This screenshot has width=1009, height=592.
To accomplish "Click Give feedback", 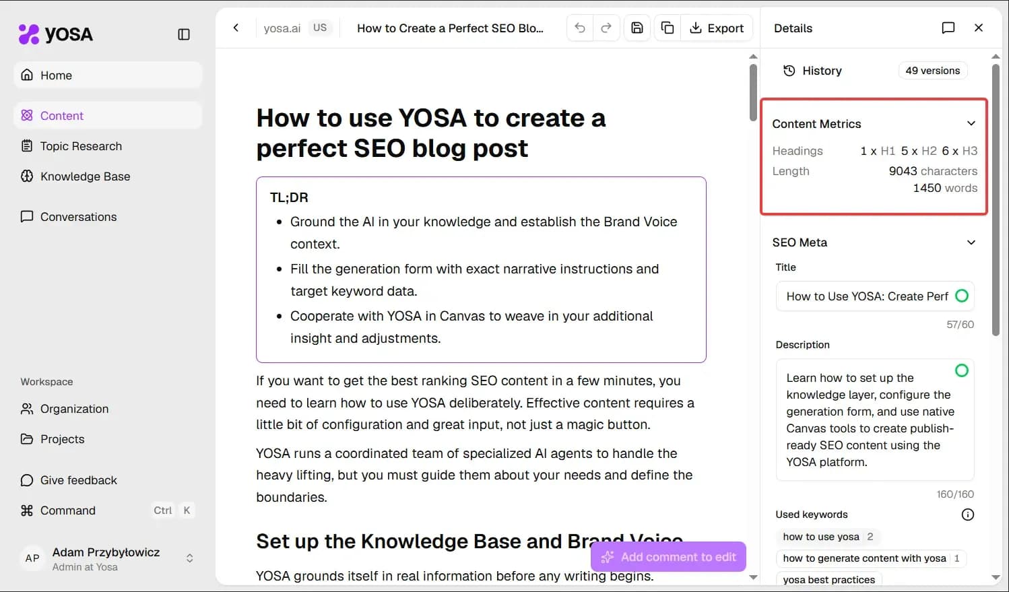I will pos(108,480).
